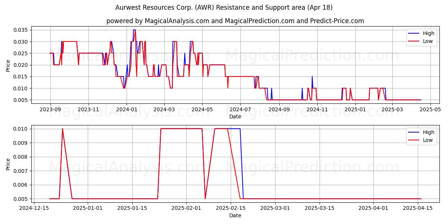Click the '2024-05' date tick label
448x224 pixels.
click(202, 109)
